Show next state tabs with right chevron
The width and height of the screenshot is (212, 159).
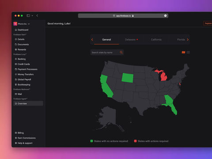pyautogui.click(x=188, y=39)
